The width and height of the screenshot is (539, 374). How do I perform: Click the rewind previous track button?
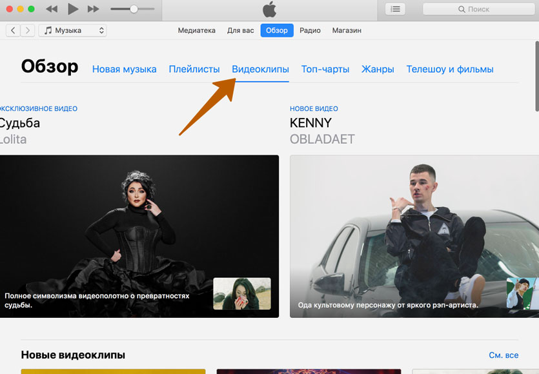52,9
